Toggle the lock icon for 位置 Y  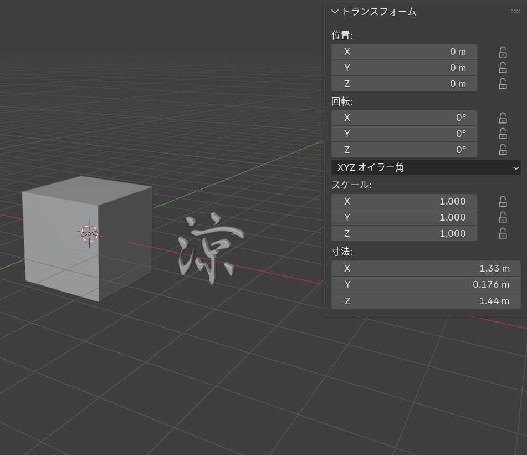pos(503,68)
